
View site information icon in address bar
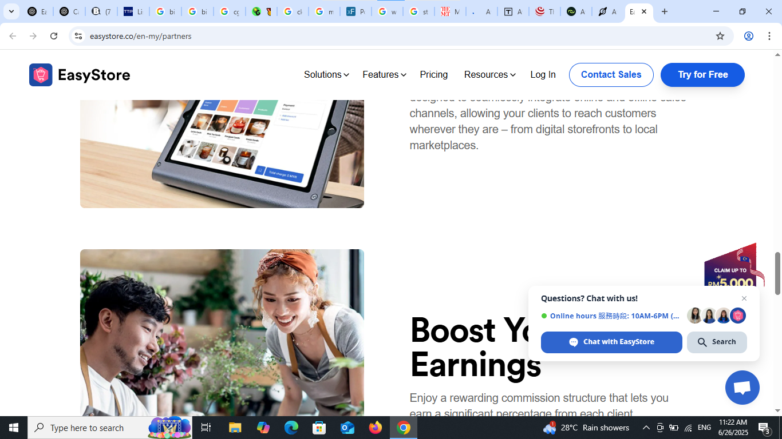pos(78,36)
